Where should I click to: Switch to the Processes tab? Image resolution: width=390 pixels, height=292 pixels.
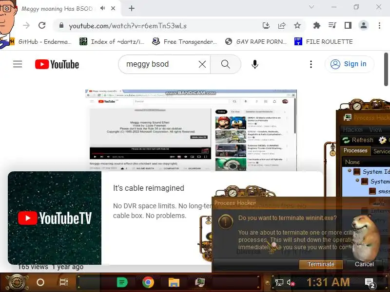point(355,150)
